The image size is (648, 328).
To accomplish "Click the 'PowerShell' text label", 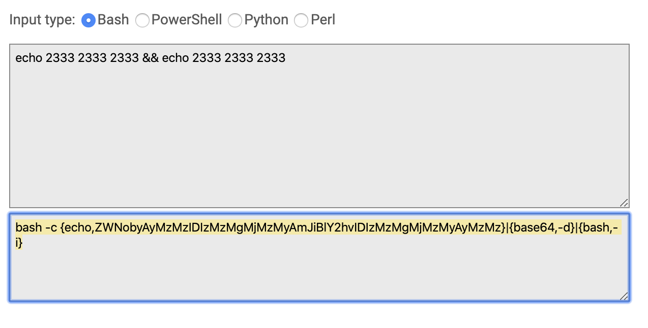I will pos(187,20).
